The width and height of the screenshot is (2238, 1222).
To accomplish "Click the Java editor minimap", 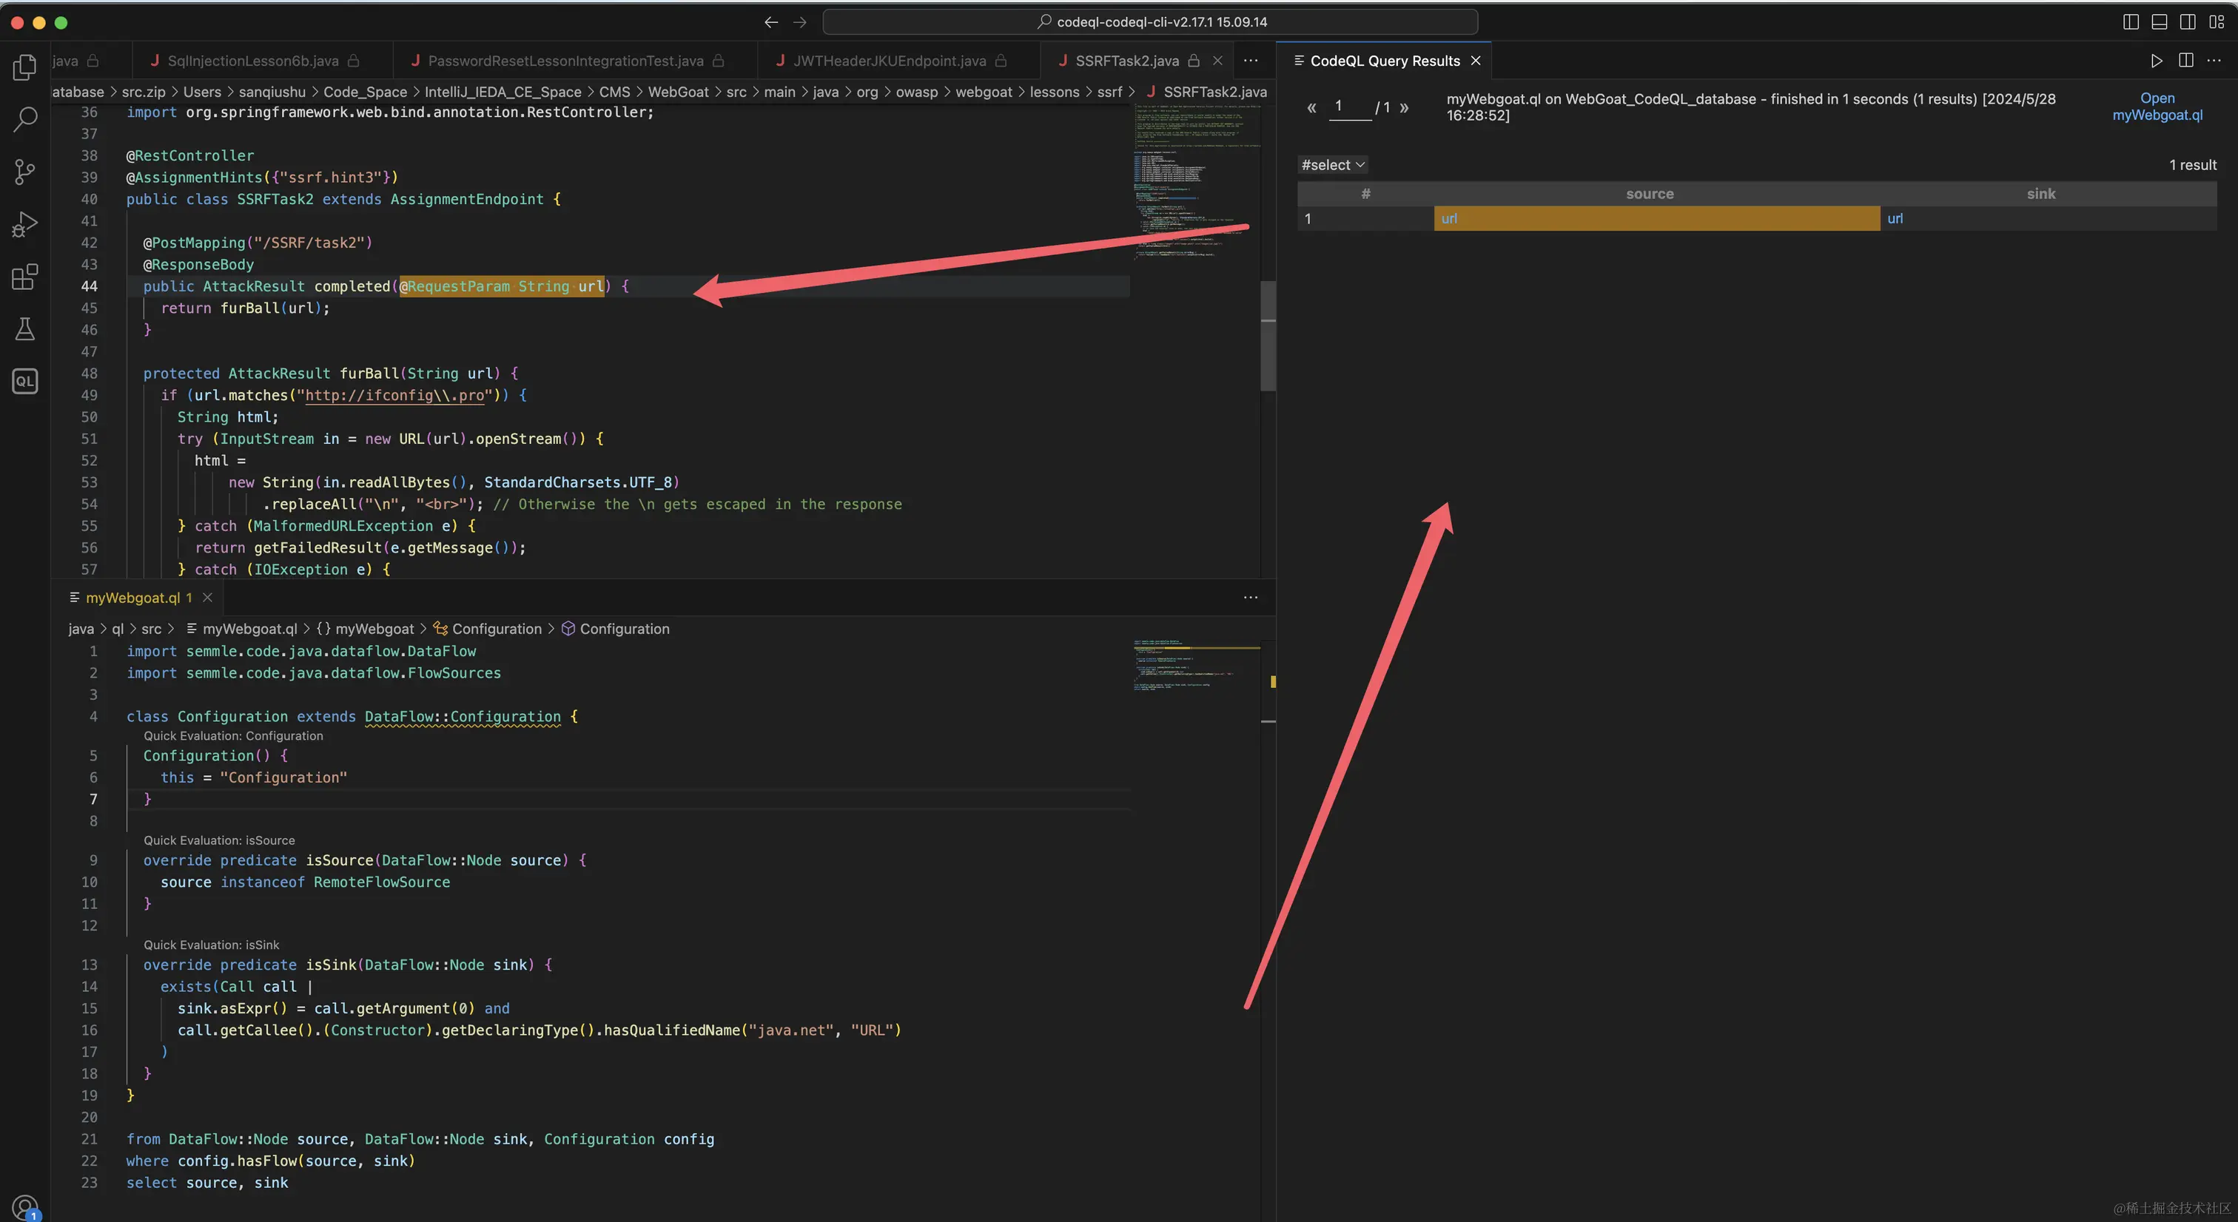I will pyautogui.click(x=1195, y=183).
